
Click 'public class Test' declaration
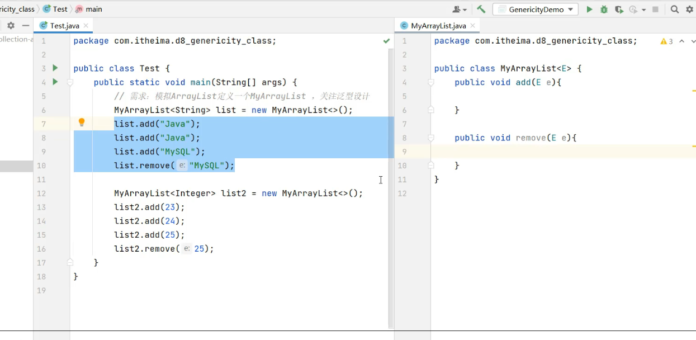pyautogui.click(x=121, y=68)
